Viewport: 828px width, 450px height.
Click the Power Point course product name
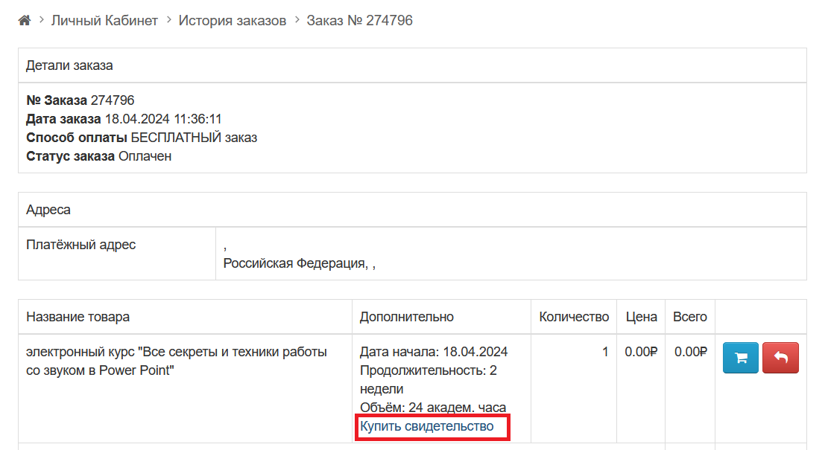(176, 361)
